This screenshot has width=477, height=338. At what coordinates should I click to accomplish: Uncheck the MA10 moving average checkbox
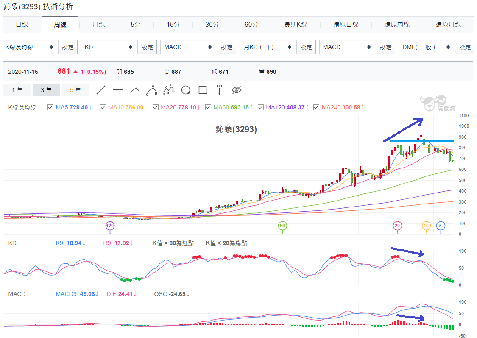coord(103,107)
